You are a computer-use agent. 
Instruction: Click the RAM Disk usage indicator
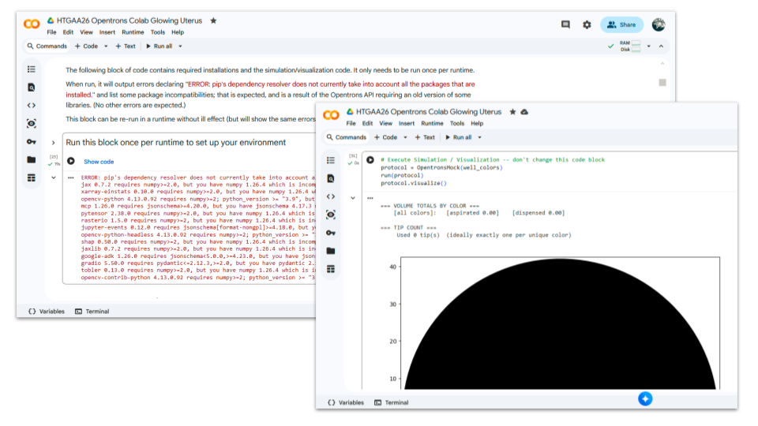(x=630, y=47)
